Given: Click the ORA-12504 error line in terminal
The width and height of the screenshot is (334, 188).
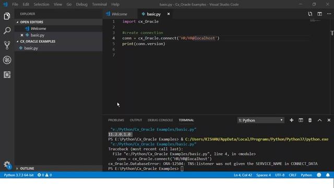Looking at the screenshot, I should [213, 163].
